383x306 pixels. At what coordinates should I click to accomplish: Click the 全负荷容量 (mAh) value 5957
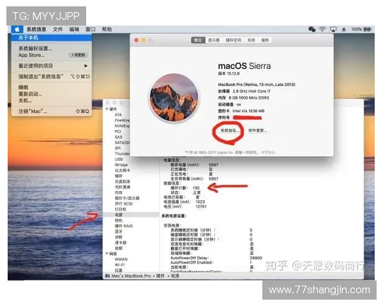pyautogui.click(x=213, y=179)
